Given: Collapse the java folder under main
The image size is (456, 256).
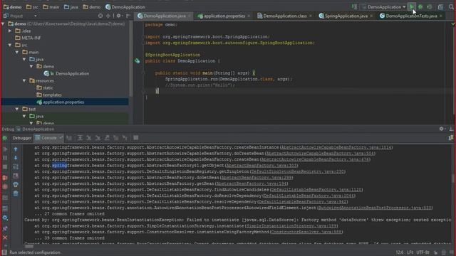Looking at the screenshot, I should tap(24, 59).
